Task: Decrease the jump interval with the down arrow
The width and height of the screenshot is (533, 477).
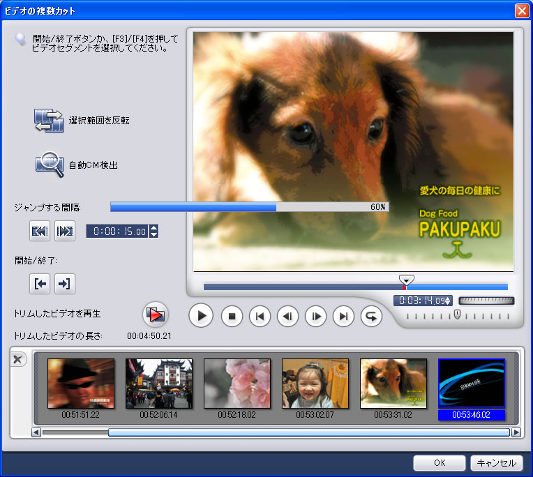Action: (154, 234)
